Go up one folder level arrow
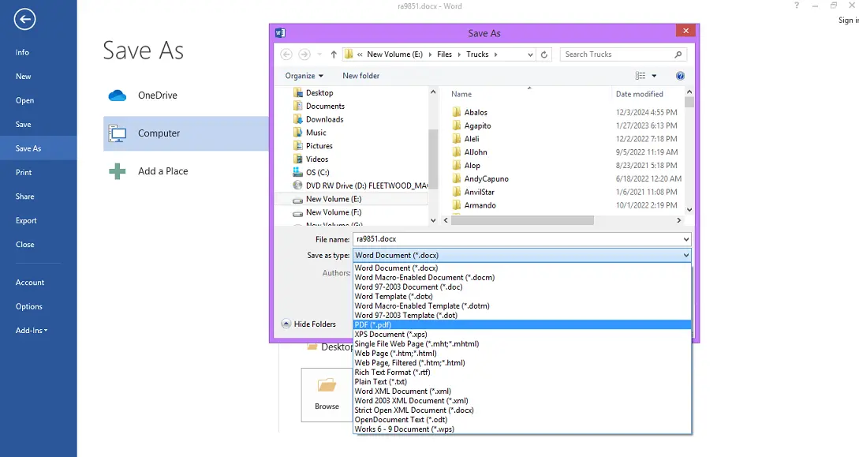This screenshot has width=859, height=457. pos(334,54)
